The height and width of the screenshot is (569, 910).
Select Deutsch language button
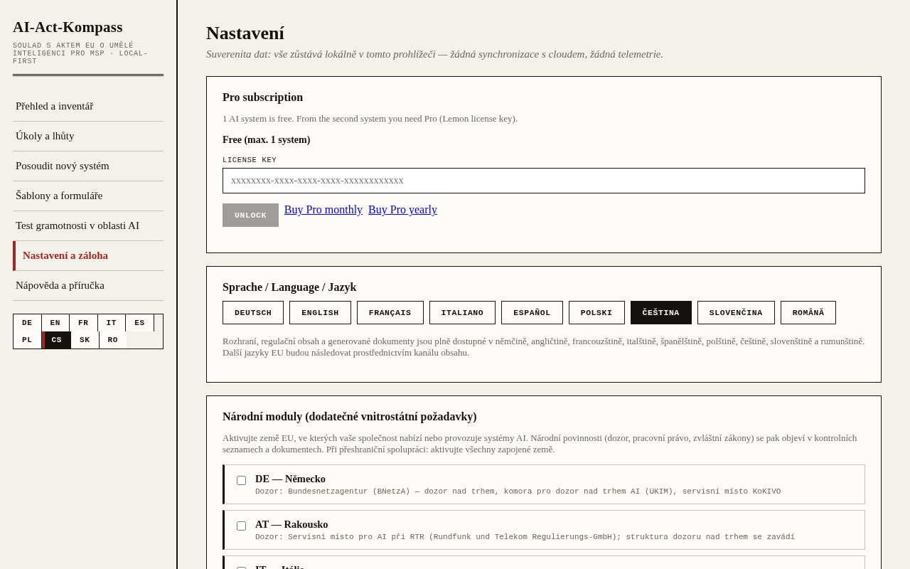click(x=253, y=313)
